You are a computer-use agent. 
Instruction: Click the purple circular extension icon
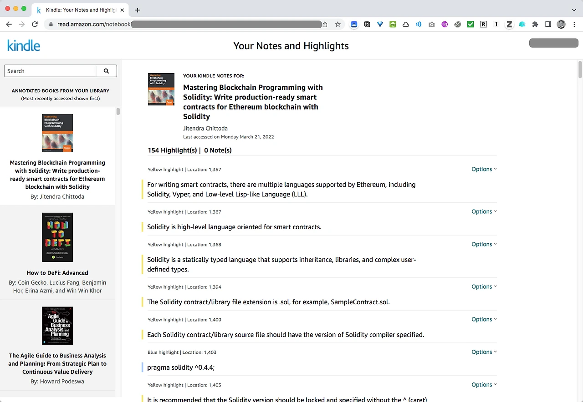(445, 25)
